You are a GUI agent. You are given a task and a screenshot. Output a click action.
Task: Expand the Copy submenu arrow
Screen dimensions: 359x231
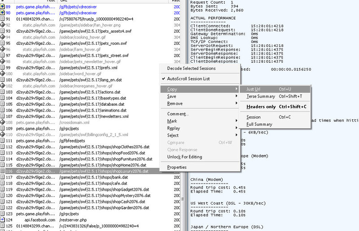coord(236,89)
